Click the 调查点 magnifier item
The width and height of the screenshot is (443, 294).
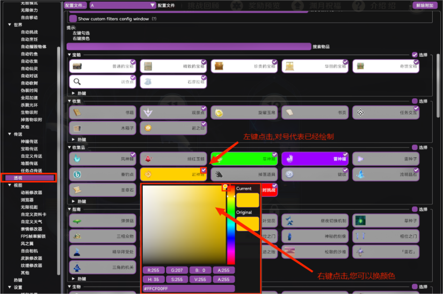[x=102, y=82]
